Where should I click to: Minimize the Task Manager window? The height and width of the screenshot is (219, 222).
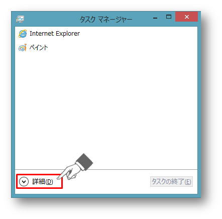pos(155,18)
